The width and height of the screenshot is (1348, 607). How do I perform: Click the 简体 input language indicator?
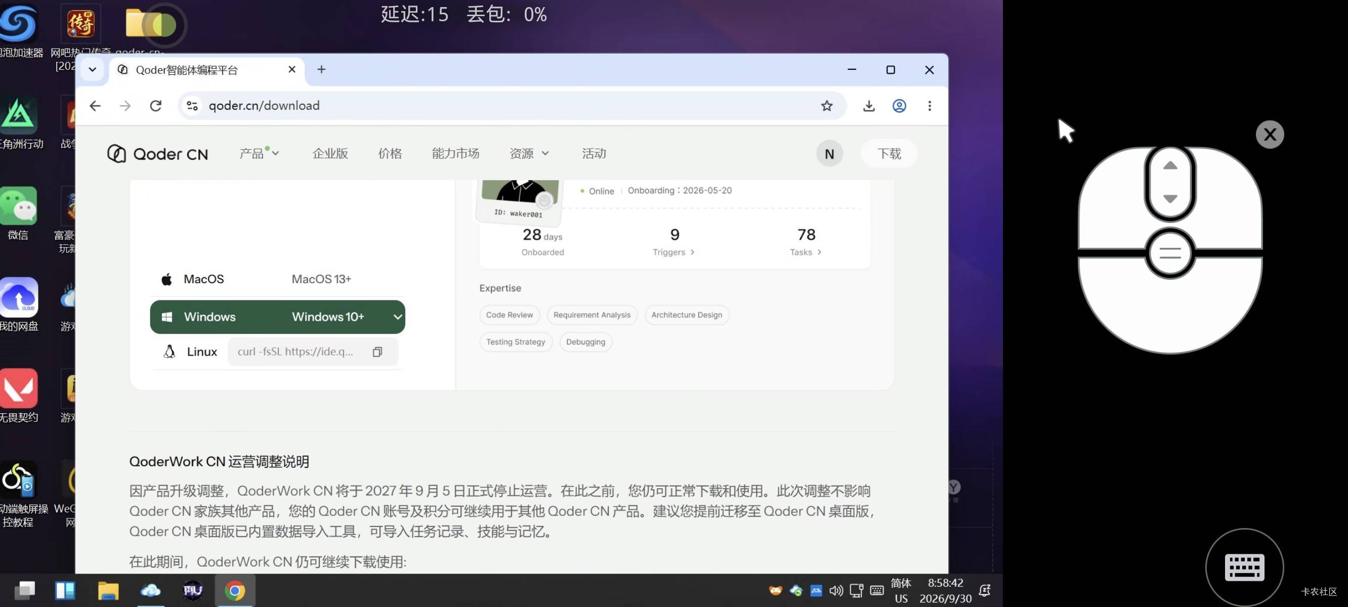(x=901, y=583)
